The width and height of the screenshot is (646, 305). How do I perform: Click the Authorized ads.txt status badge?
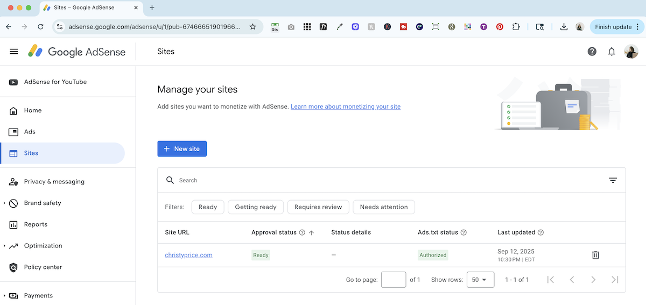(433, 255)
